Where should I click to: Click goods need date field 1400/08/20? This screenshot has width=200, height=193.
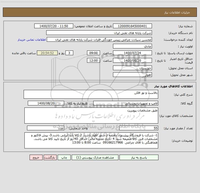(x=46, y=103)
